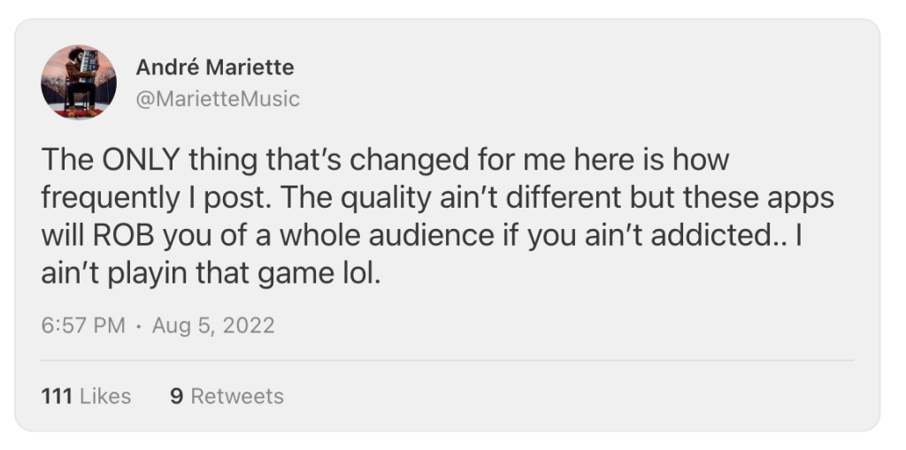
Task: Click the number 9 beside Retweets
Action: tap(176, 396)
